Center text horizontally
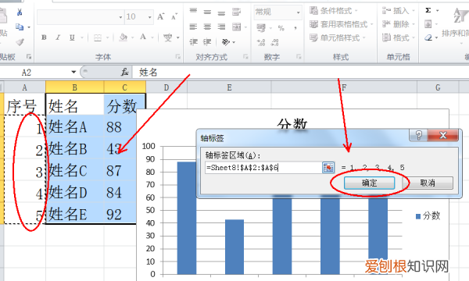The image size is (469, 281). (x=207, y=27)
